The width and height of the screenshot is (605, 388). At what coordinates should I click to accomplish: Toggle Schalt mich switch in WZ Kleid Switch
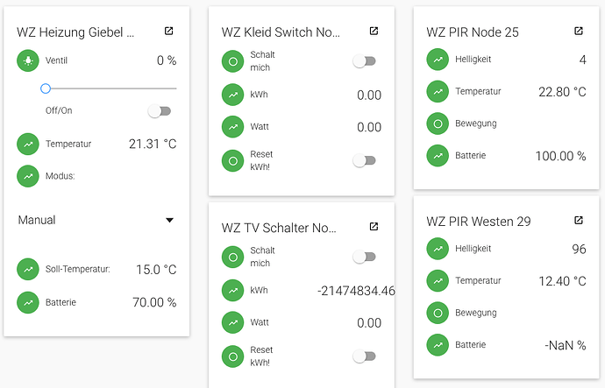pyautogui.click(x=364, y=61)
